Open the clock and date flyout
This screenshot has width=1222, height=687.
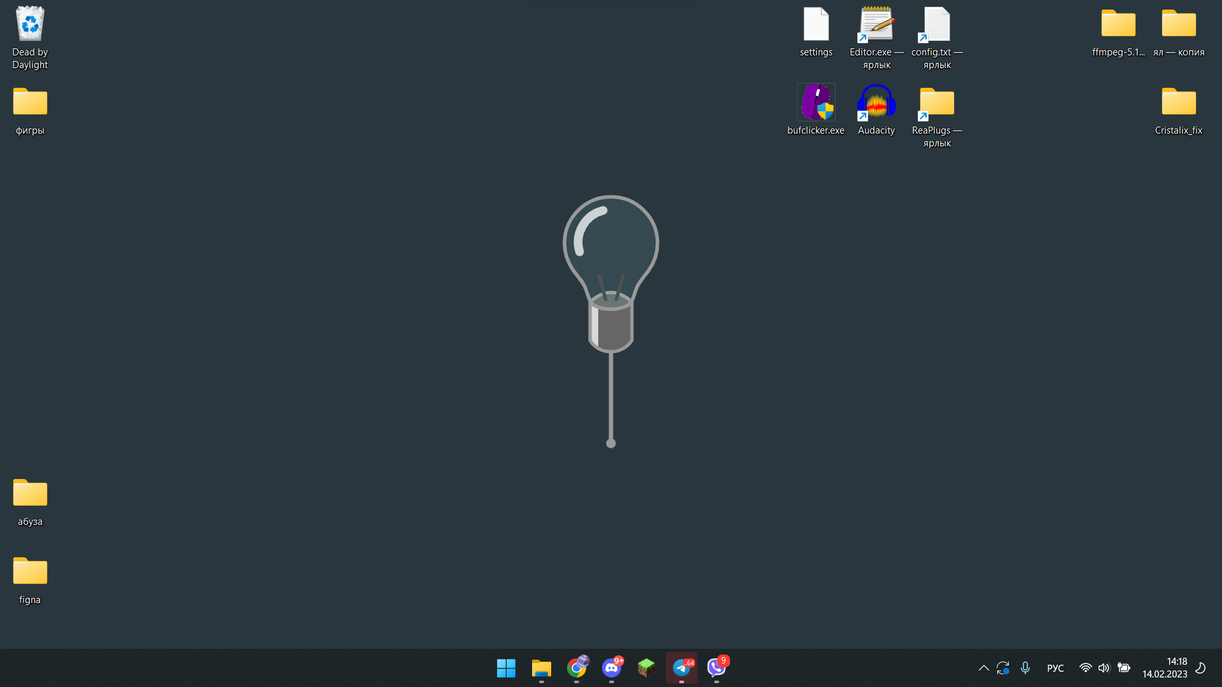pyautogui.click(x=1165, y=668)
